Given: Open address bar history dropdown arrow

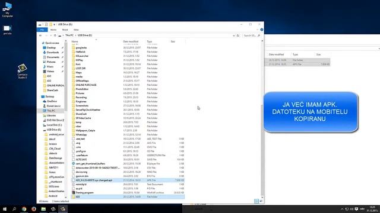Looking at the screenshot, I should click(x=233, y=35).
